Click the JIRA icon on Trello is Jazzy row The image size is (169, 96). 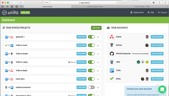[12, 62]
